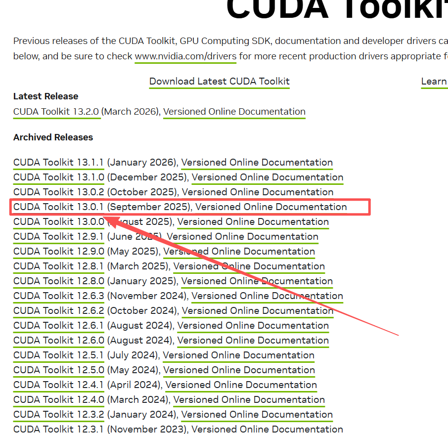Click the '(March 2026)' date text
448x434 pixels.
pyautogui.click(x=131, y=112)
